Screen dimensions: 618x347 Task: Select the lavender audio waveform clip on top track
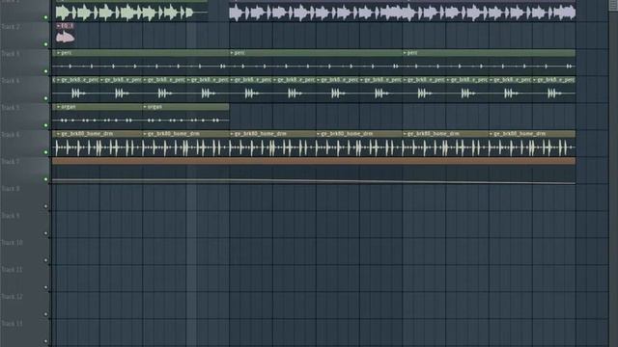402,12
